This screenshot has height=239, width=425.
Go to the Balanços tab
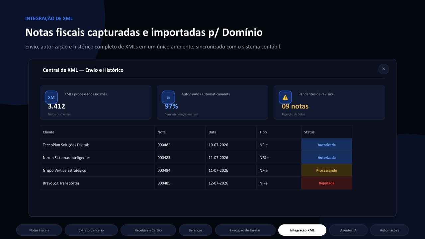pyautogui.click(x=196, y=230)
